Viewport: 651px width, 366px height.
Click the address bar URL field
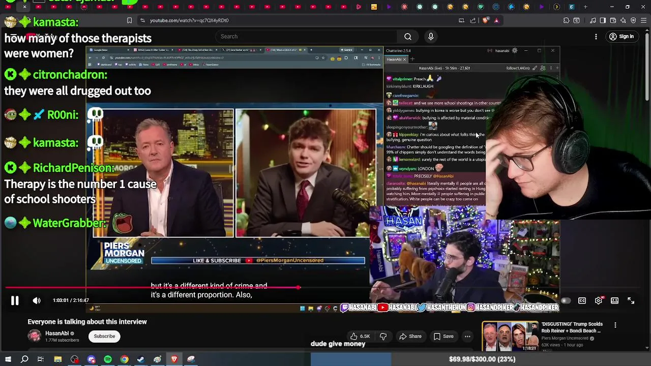300,20
